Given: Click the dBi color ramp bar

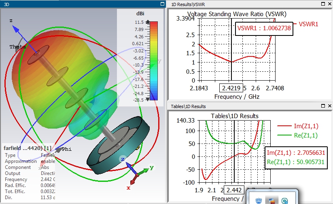Looking at the screenshot, I should [x=154, y=60].
